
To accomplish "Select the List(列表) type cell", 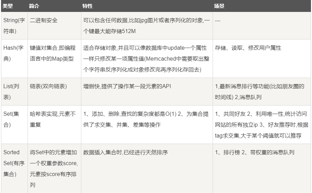I will [x=14, y=92].
